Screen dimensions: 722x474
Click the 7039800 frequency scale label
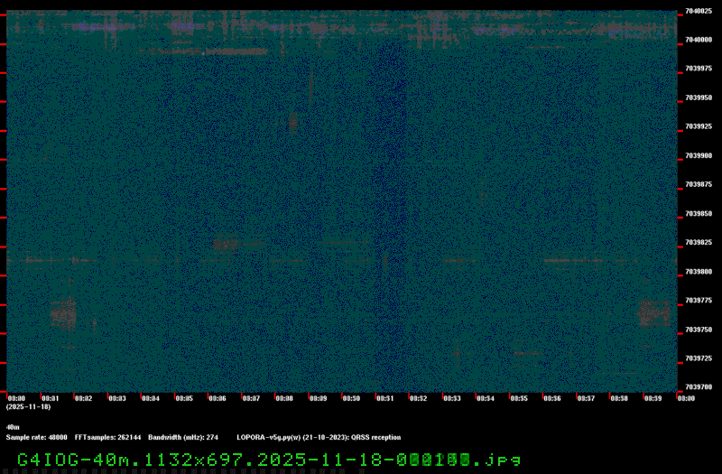coord(699,271)
